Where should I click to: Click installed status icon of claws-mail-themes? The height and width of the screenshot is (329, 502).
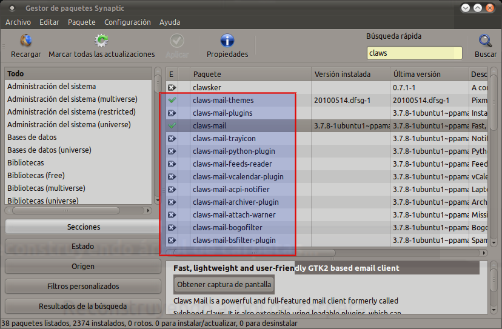click(172, 100)
